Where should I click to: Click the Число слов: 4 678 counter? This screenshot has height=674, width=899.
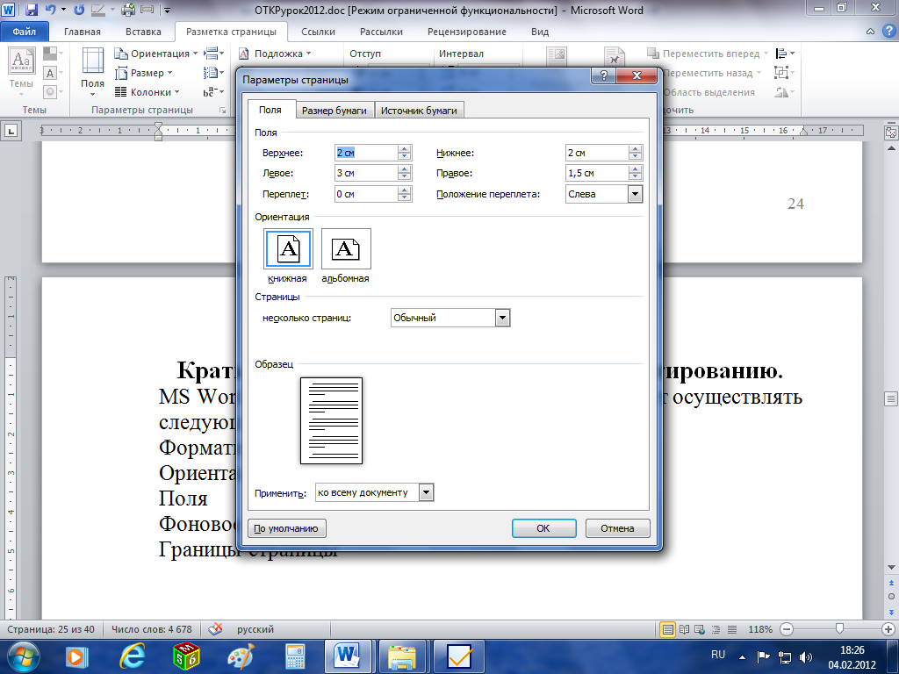tap(152, 629)
